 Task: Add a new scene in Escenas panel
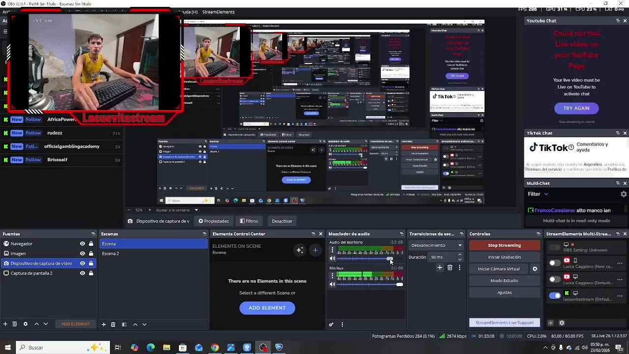click(x=104, y=324)
